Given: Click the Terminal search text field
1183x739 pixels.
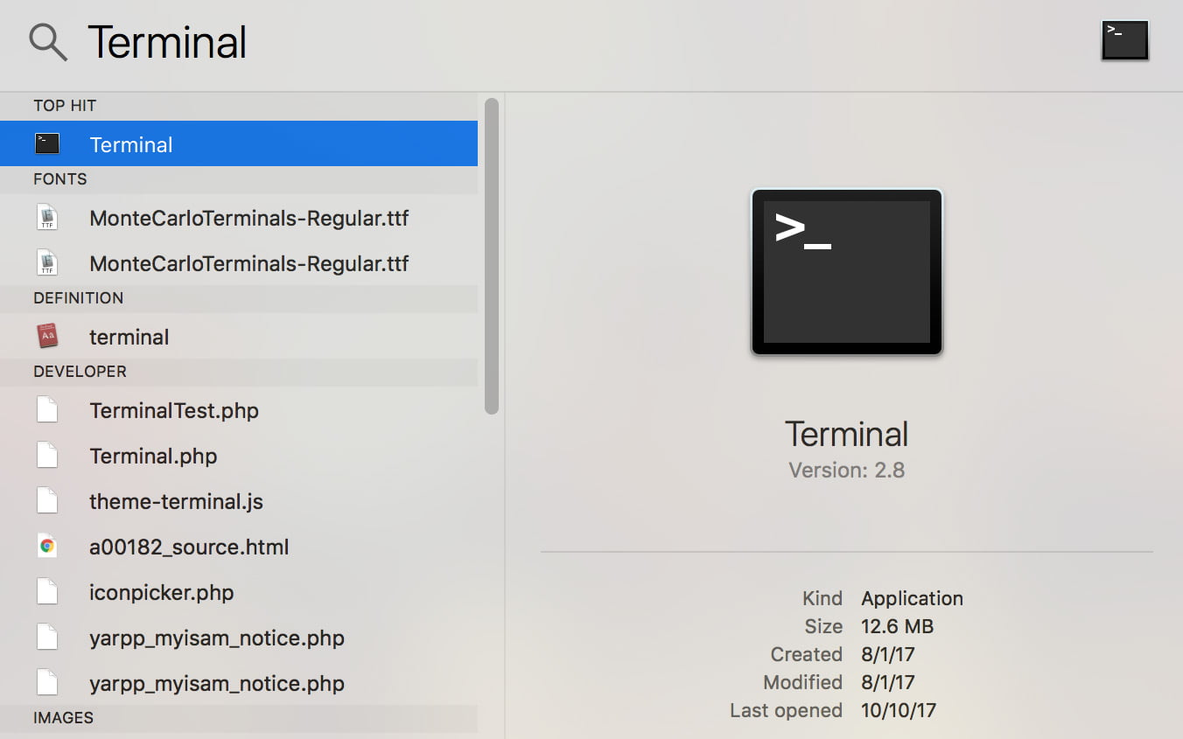Looking at the screenshot, I should 577,43.
